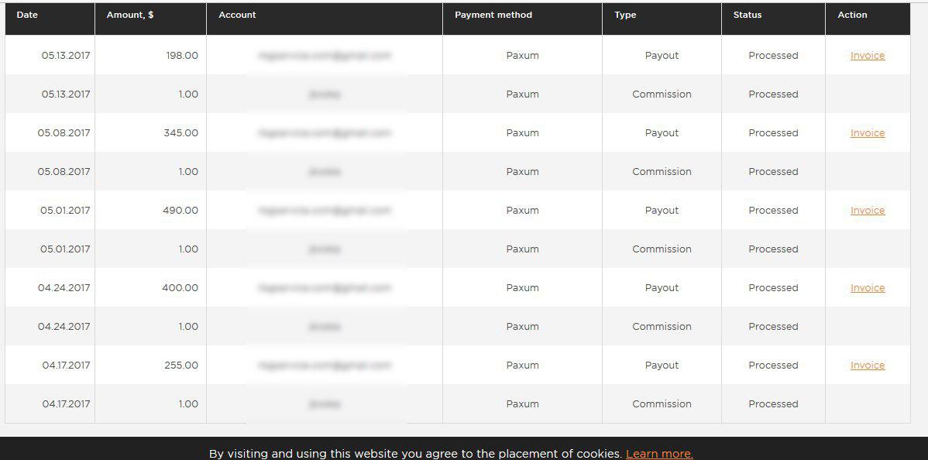This screenshot has height=460, width=928.
Task: Open the invoice for 05.08.2017 payout
Action: [867, 133]
